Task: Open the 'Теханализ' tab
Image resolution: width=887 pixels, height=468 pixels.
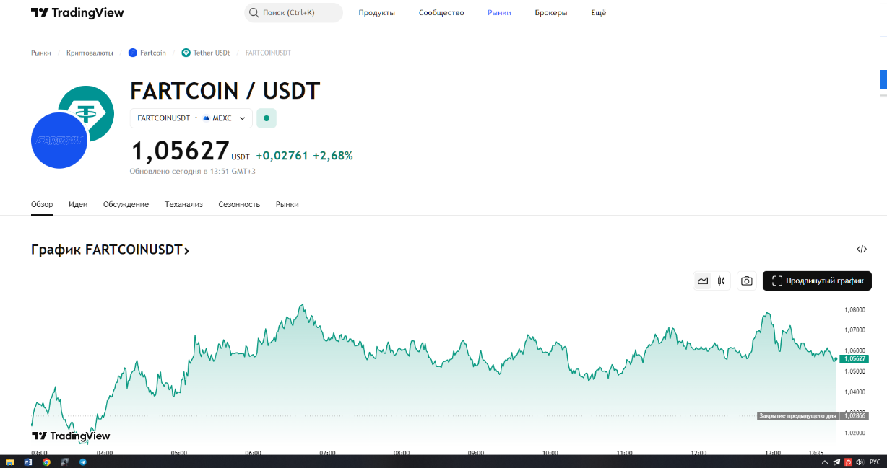Action: coord(183,204)
